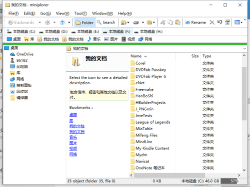250x187 pixels.
Task: Switch to drive 本地磁盘 (F:)
Action: (116, 31)
